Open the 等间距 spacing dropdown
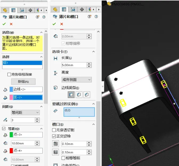The width and height of the screenshot is (179, 166). (x=25, y=113)
